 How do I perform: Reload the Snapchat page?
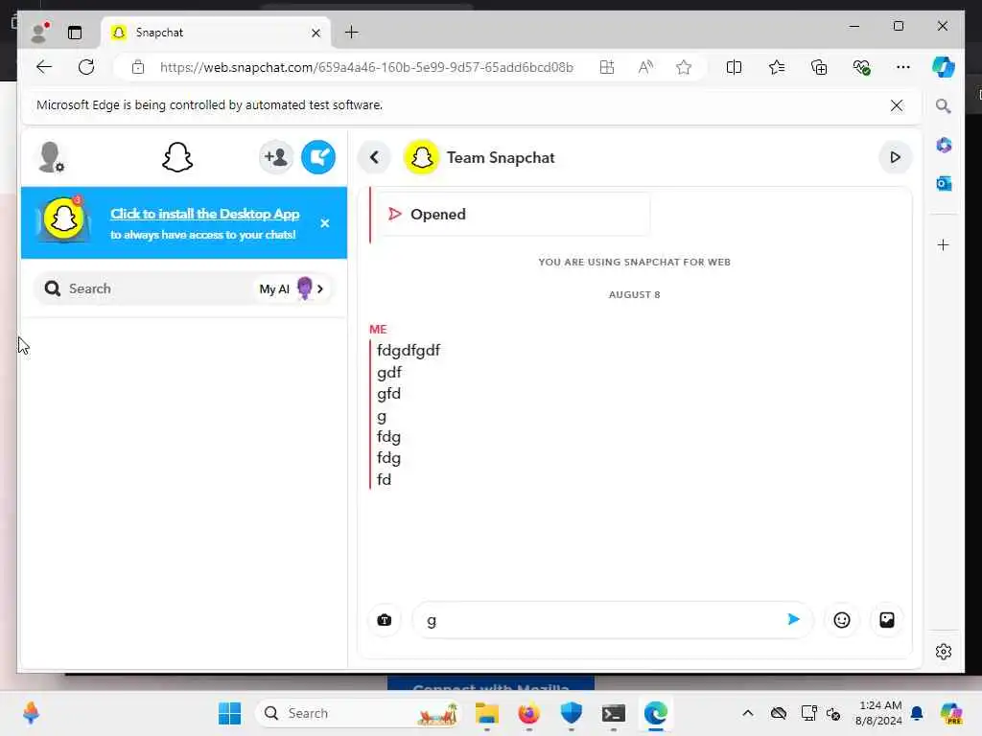86,67
